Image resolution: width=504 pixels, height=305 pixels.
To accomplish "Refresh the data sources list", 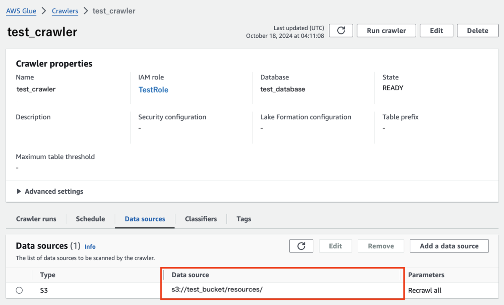I will point(301,246).
